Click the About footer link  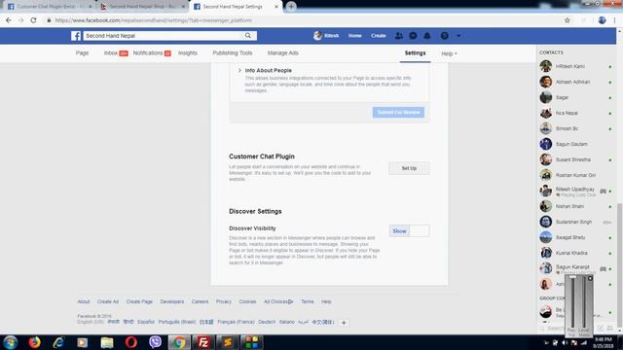click(84, 301)
